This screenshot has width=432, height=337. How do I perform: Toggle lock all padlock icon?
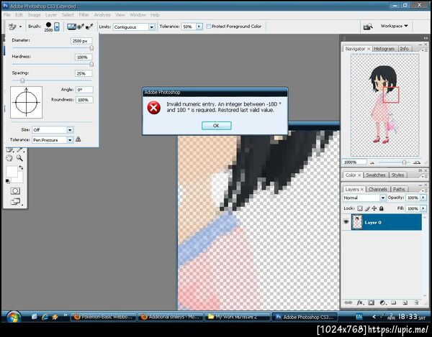382,208
